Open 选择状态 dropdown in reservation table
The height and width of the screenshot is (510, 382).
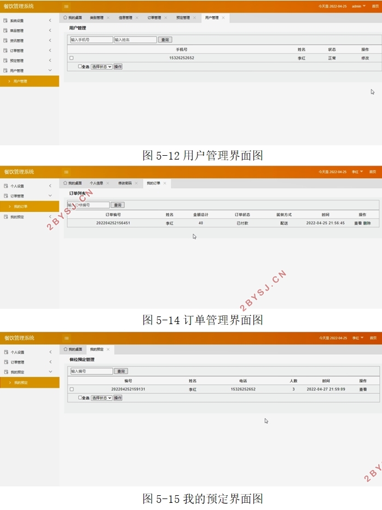pos(102,398)
